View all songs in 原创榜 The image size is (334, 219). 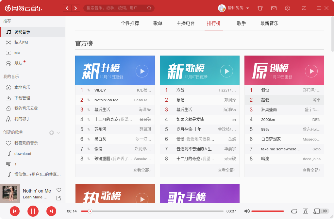311,170
